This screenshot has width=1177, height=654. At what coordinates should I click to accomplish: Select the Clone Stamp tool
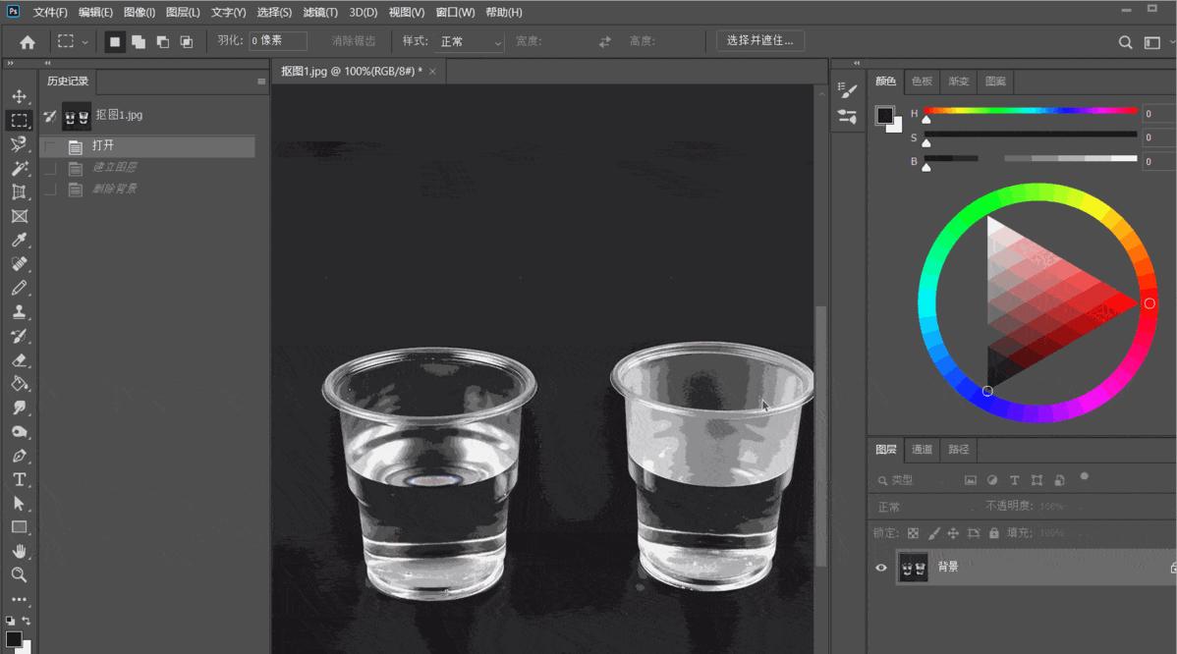20,312
